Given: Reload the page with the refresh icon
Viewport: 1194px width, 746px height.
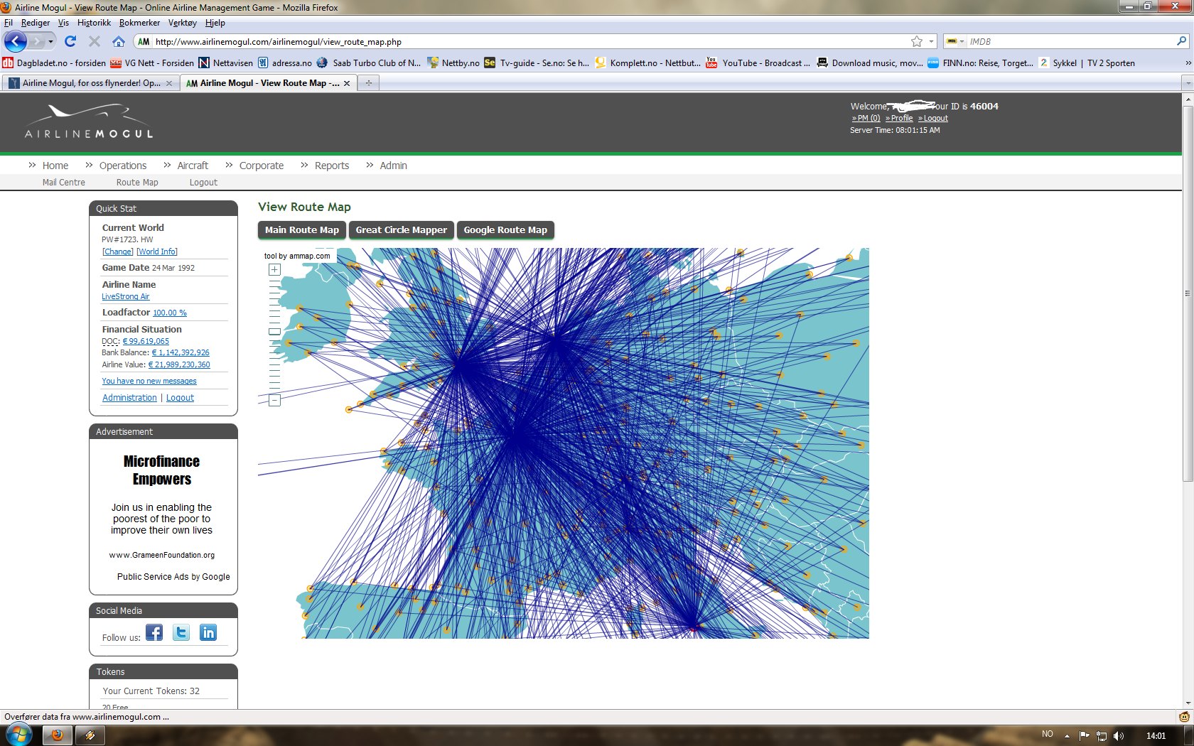Looking at the screenshot, I should [x=70, y=41].
